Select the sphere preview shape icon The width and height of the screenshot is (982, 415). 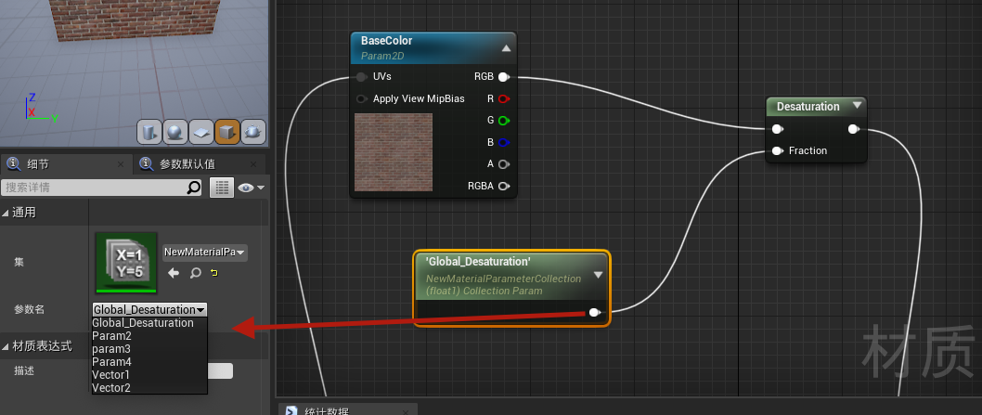point(175,132)
